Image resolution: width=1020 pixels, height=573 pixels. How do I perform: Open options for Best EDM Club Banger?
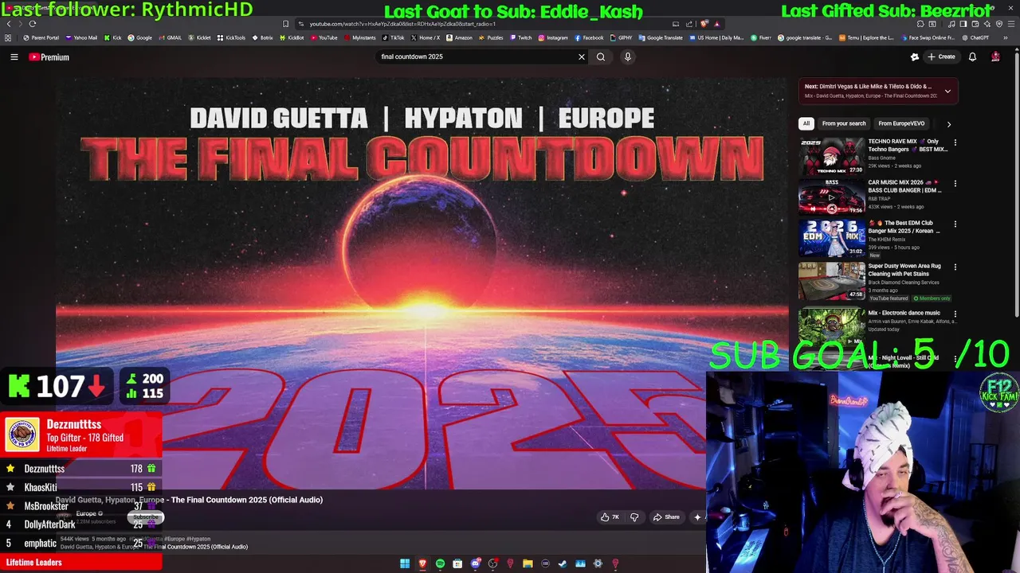pos(955,224)
